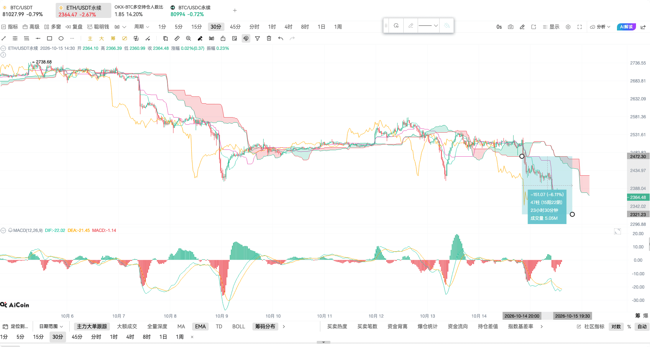650x347 pixels.
Task: Take a chart screenshot with camera icon
Action: [511, 27]
